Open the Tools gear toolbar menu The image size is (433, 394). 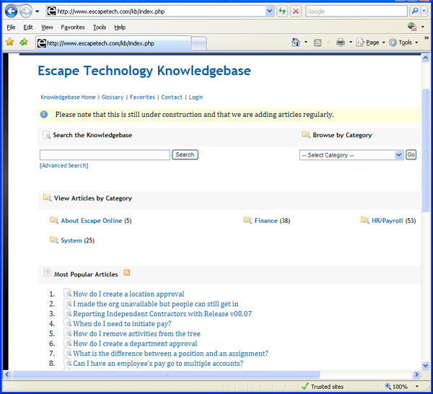tap(403, 43)
